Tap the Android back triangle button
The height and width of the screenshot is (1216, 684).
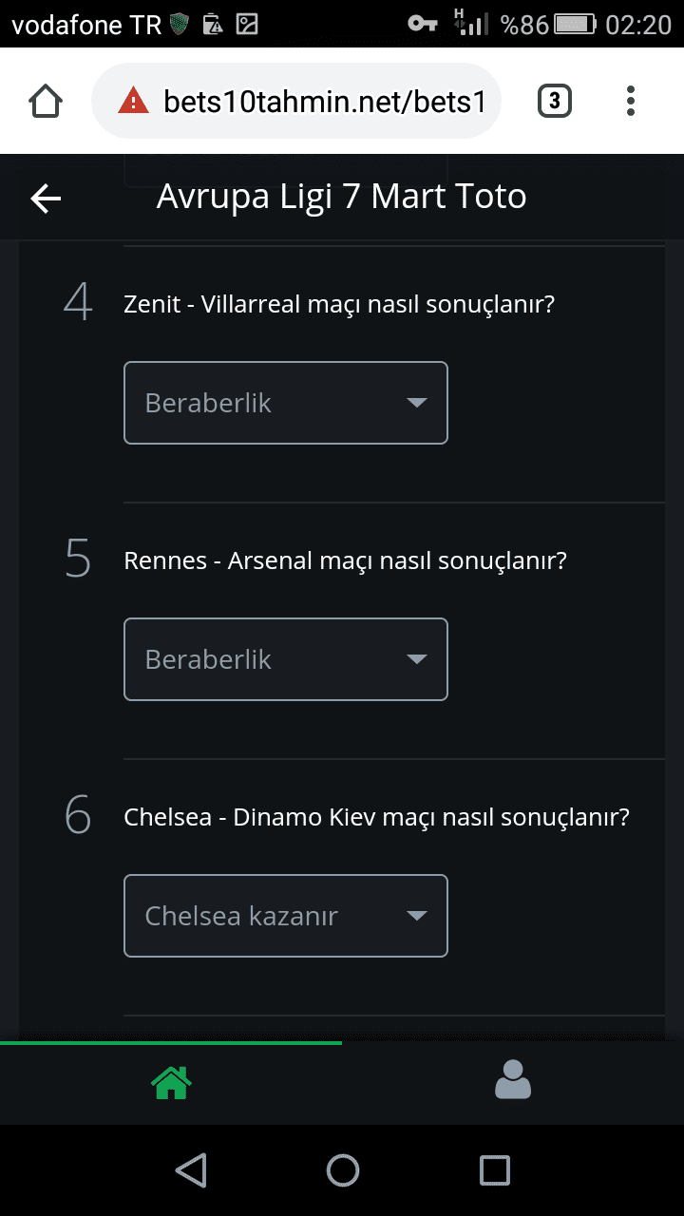point(191,1169)
